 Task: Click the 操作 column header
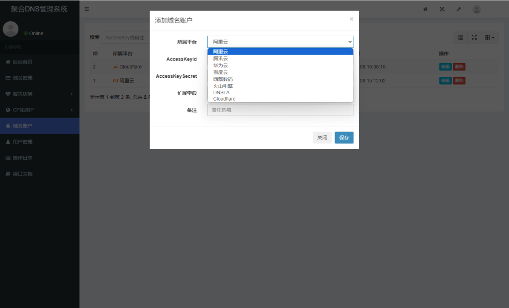(x=444, y=54)
